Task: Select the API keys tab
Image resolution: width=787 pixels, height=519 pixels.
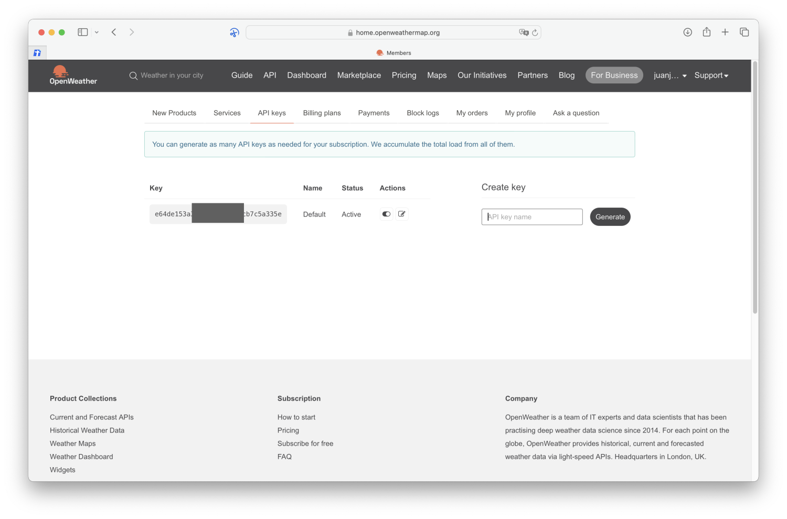Action: [272, 113]
